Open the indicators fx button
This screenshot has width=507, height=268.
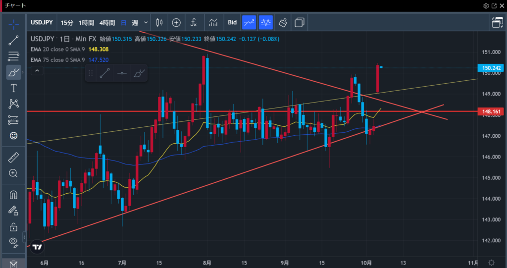pyautogui.click(x=194, y=22)
